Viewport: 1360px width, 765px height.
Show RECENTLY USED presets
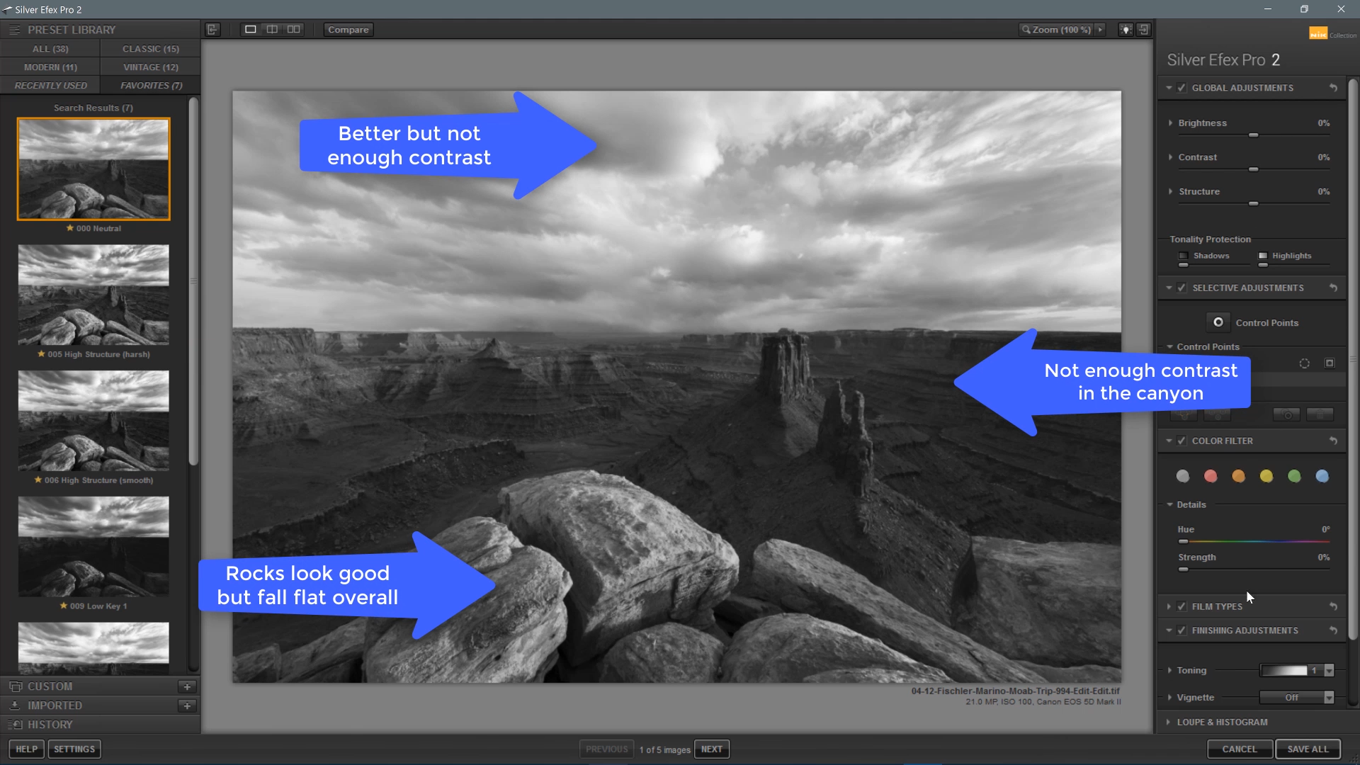pyautogui.click(x=50, y=85)
